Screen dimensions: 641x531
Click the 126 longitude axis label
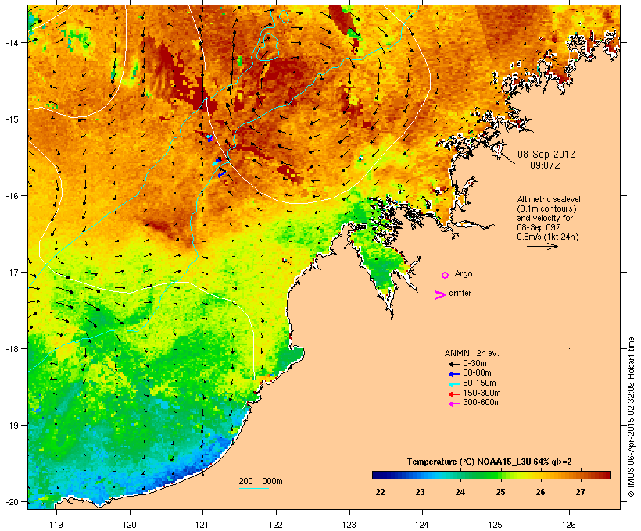[x=569, y=525]
